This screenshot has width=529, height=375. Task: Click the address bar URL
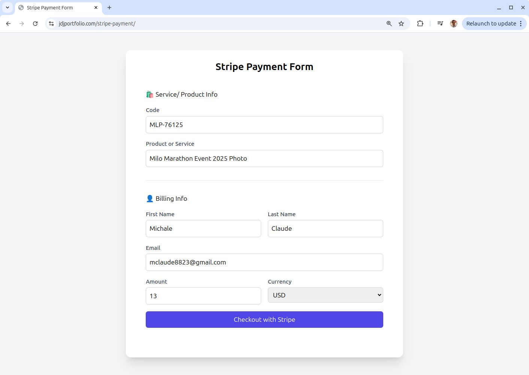coord(97,24)
